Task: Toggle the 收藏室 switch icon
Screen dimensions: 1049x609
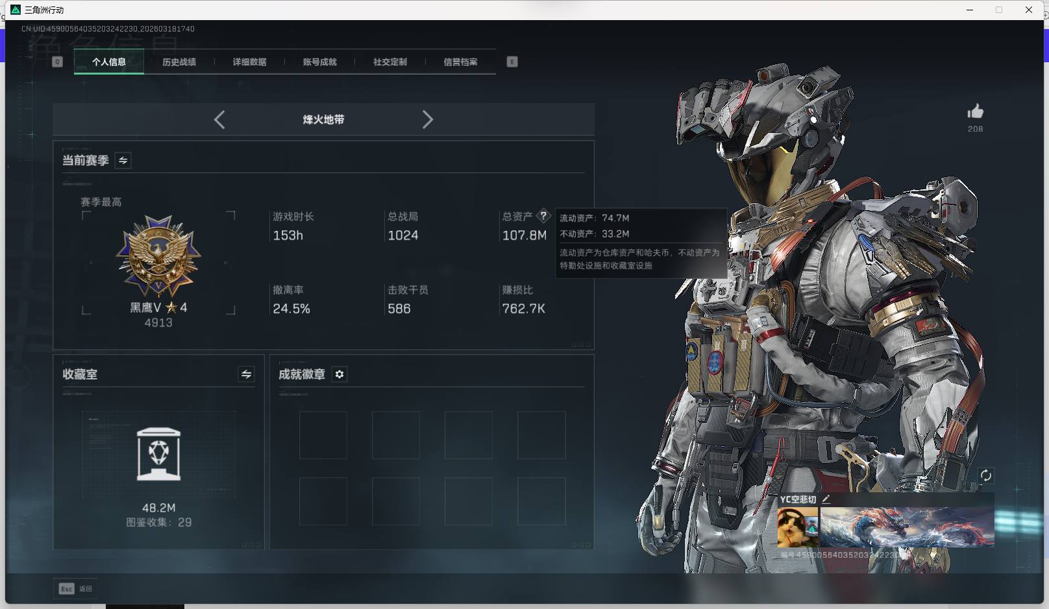Action: coord(246,374)
